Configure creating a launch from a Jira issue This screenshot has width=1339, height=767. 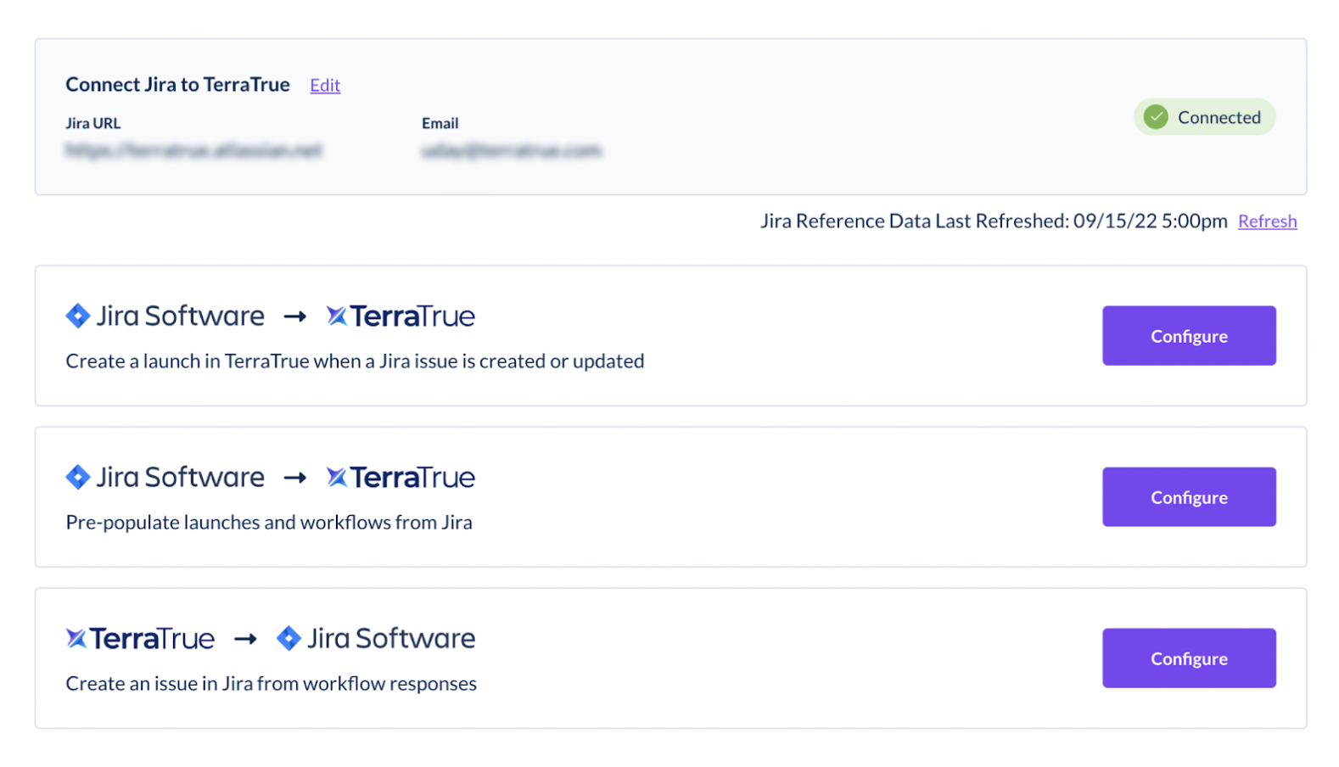point(1189,336)
